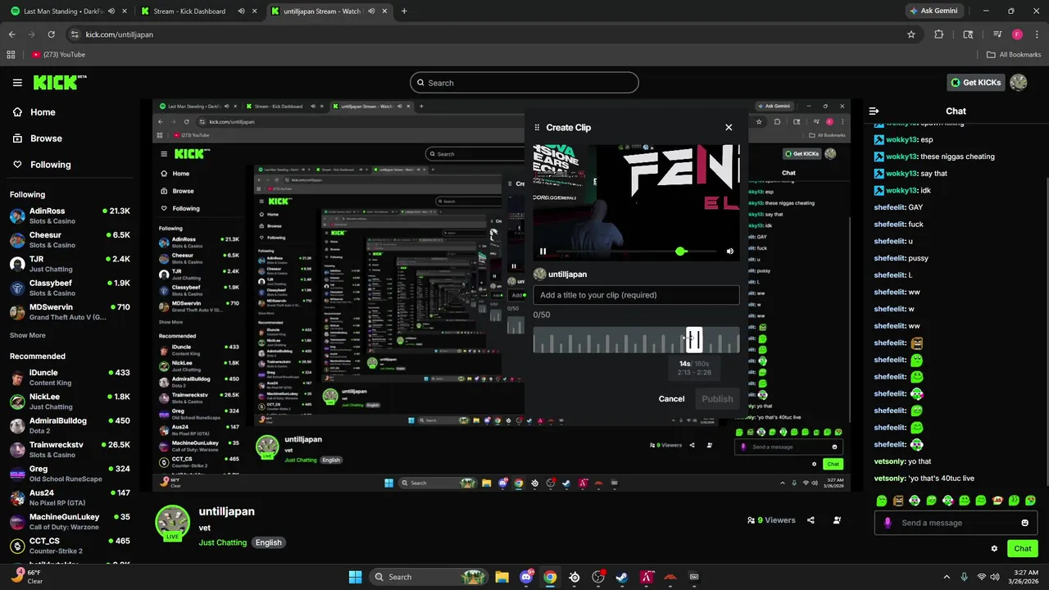The width and height of the screenshot is (1049, 590).
Task: Open CCT_CS recommended channel
Action: coord(70,546)
